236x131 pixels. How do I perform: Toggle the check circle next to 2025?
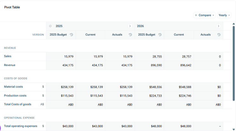50,26
